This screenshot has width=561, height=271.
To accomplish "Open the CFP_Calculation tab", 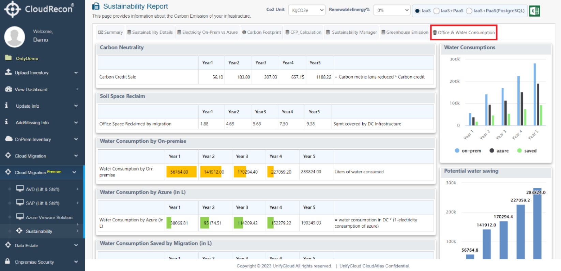I will click(303, 32).
